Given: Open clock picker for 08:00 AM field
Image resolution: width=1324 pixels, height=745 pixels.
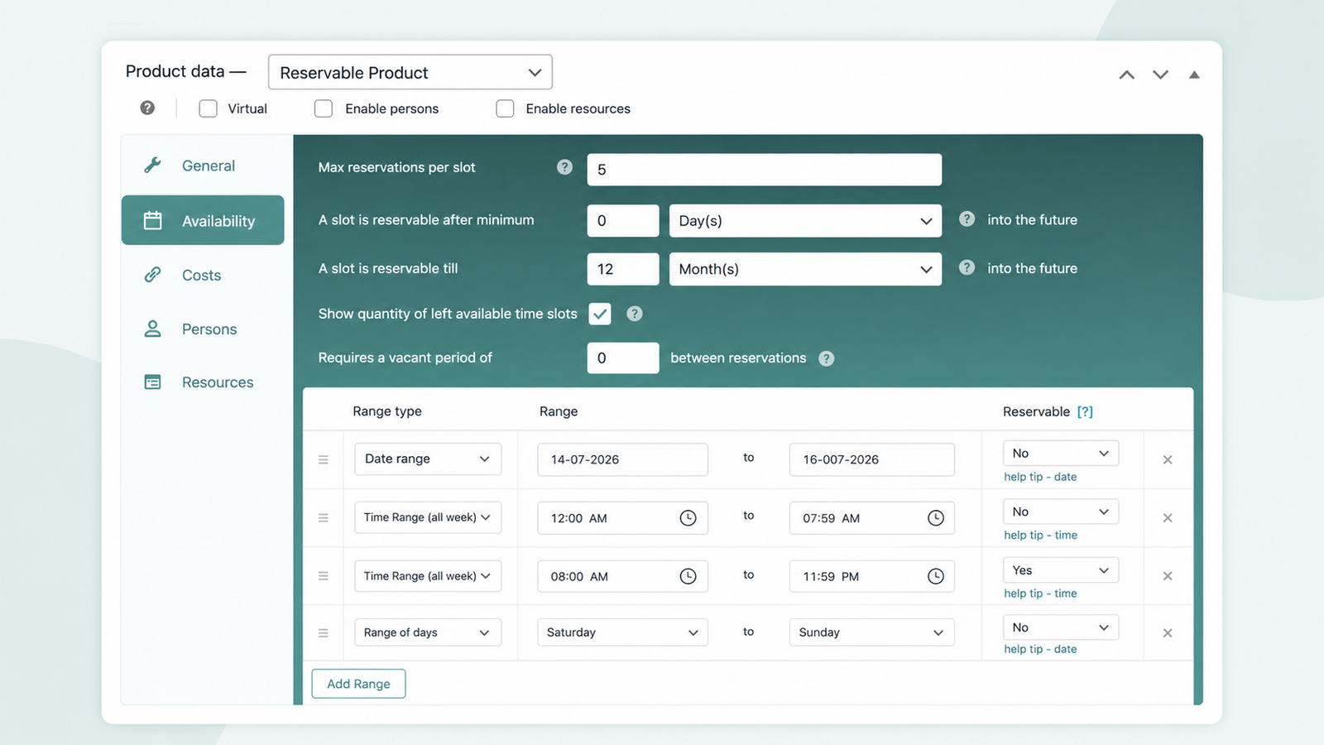Looking at the screenshot, I should coord(688,576).
